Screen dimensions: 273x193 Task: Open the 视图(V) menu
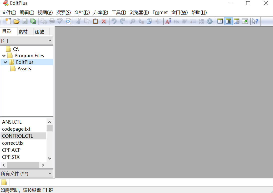click(x=45, y=12)
